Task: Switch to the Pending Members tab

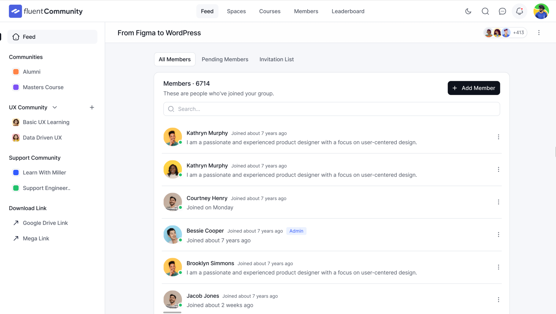Action: (225, 59)
